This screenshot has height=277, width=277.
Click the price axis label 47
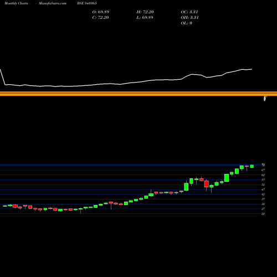(x=263, y=189)
